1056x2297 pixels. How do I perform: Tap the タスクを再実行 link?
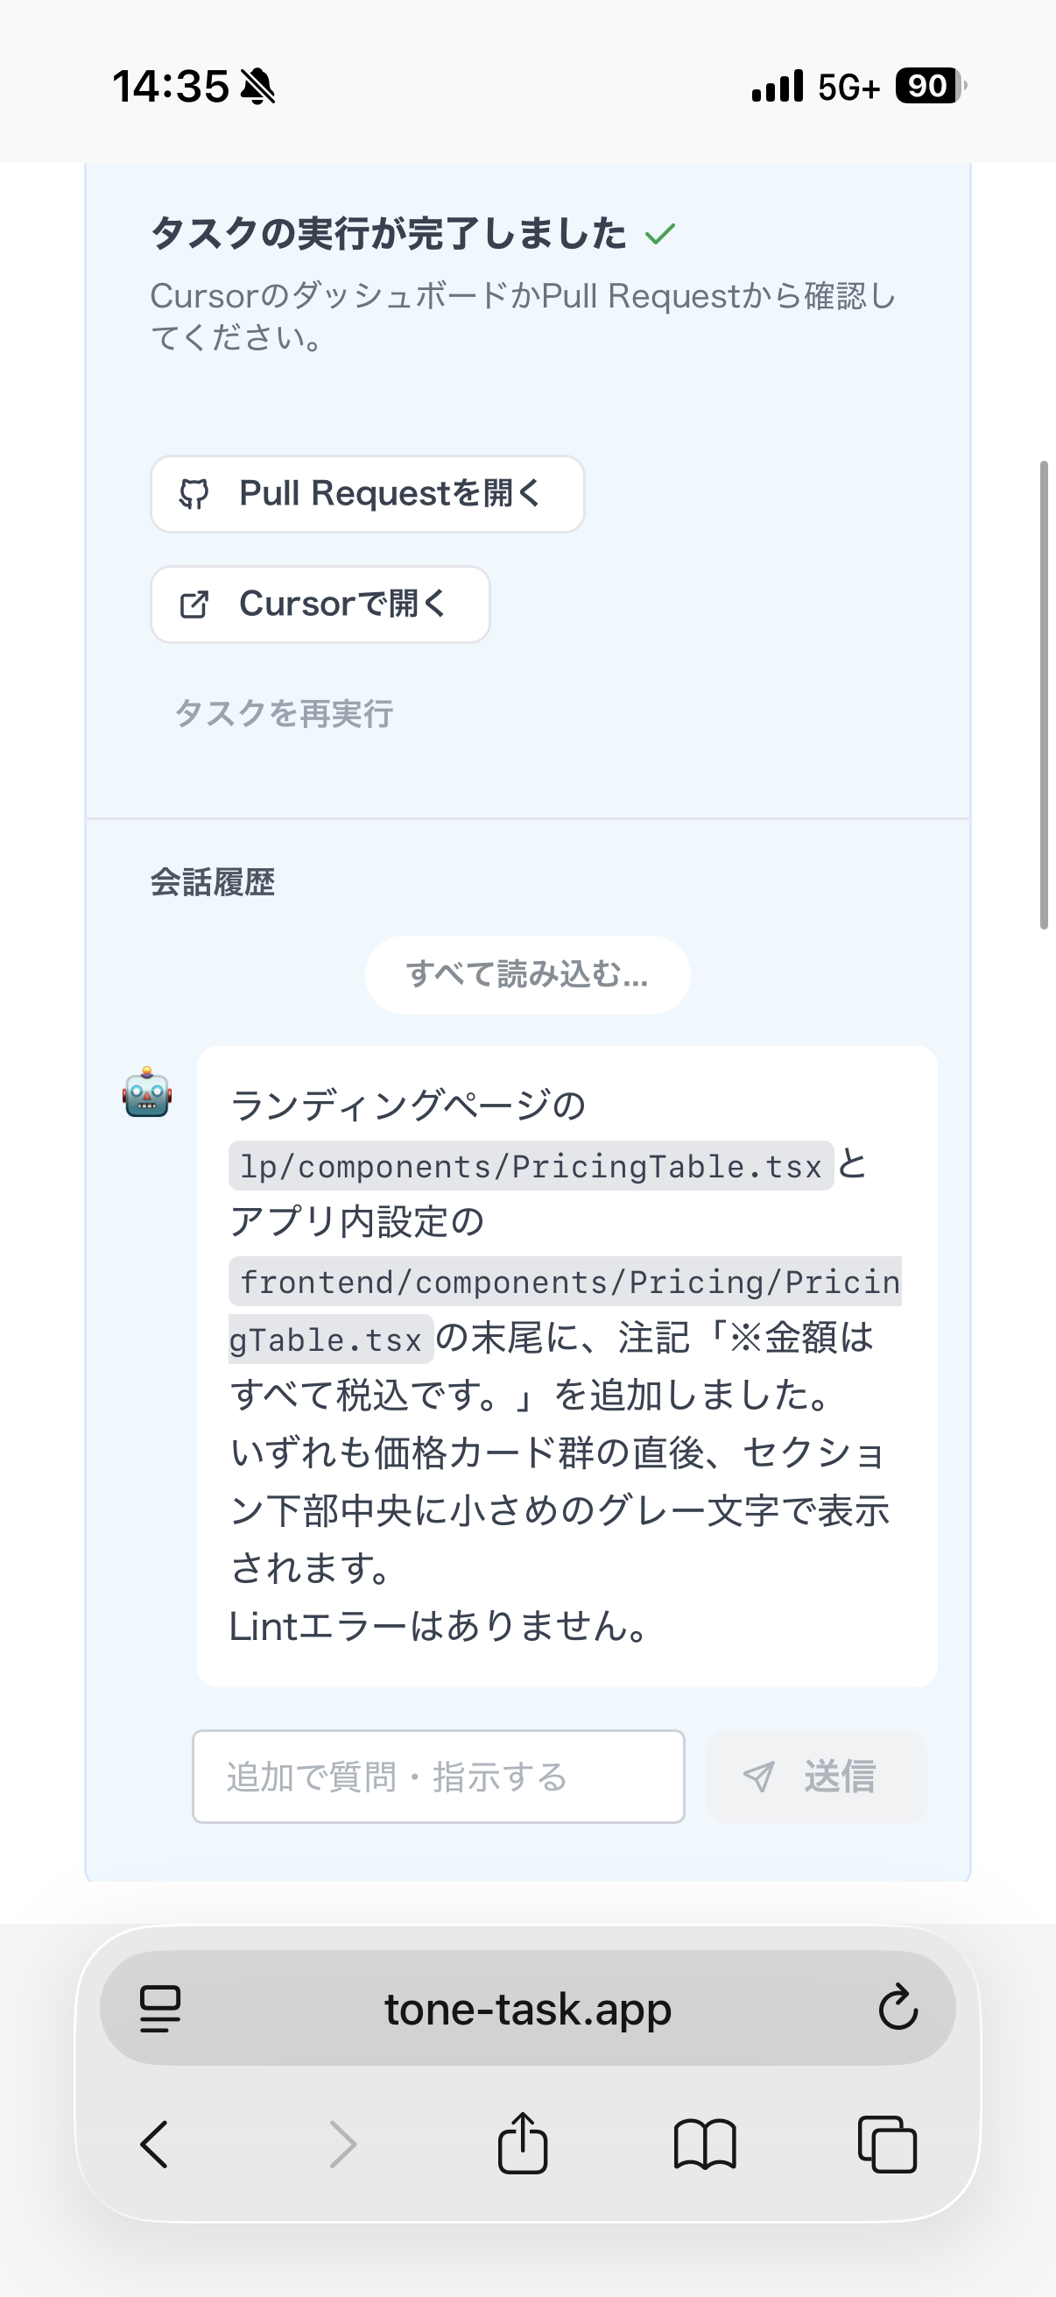[x=284, y=713]
